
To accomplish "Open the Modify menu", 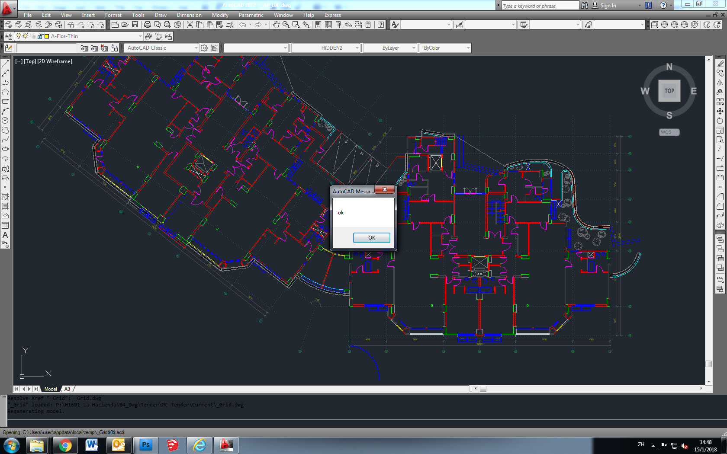I will pos(220,15).
